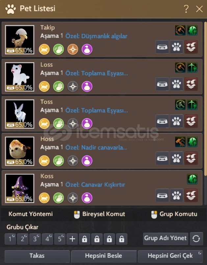Click the Hepsini Besle button

[104, 256]
